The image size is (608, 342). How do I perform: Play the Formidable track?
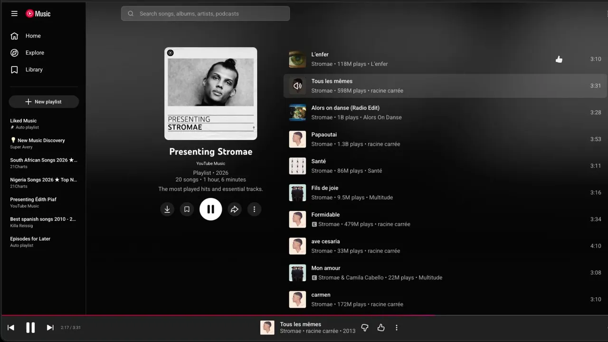point(325,215)
